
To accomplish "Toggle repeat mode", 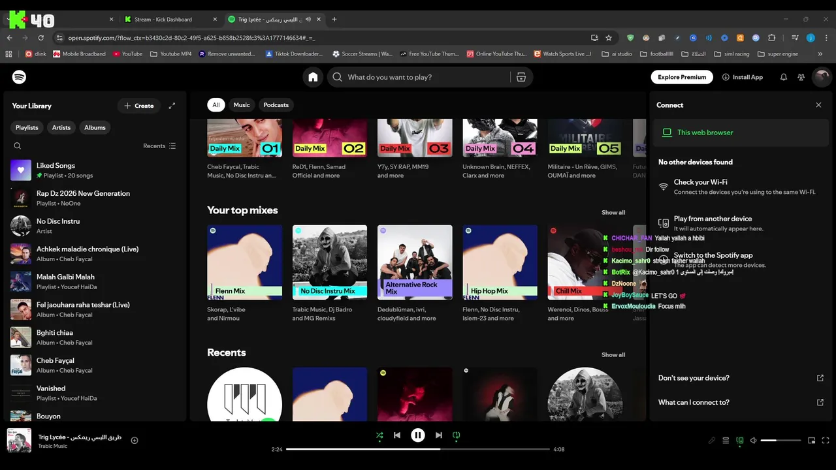I will click(x=456, y=435).
